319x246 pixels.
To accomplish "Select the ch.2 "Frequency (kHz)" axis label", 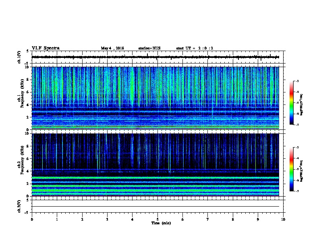I will tap(22, 160).
